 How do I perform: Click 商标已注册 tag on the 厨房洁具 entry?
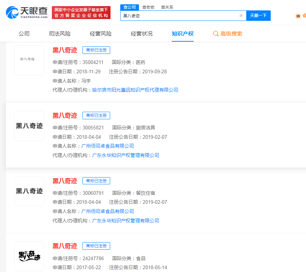(96, 116)
